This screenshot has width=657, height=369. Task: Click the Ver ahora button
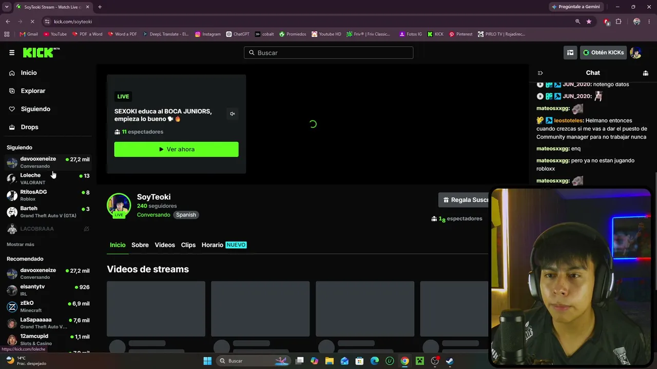pyautogui.click(x=176, y=149)
